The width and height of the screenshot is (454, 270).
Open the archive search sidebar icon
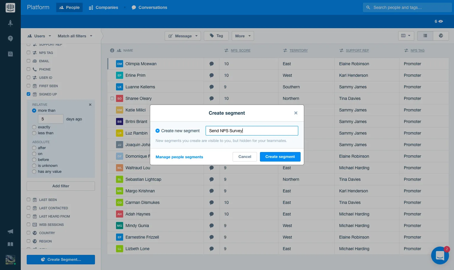[10, 54]
